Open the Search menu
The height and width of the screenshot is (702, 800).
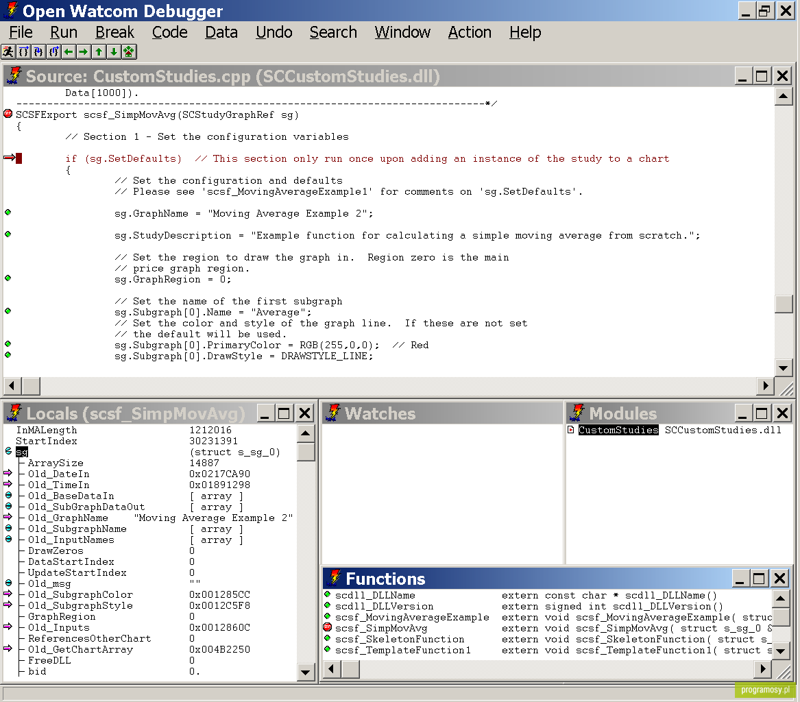tap(333, 32)
